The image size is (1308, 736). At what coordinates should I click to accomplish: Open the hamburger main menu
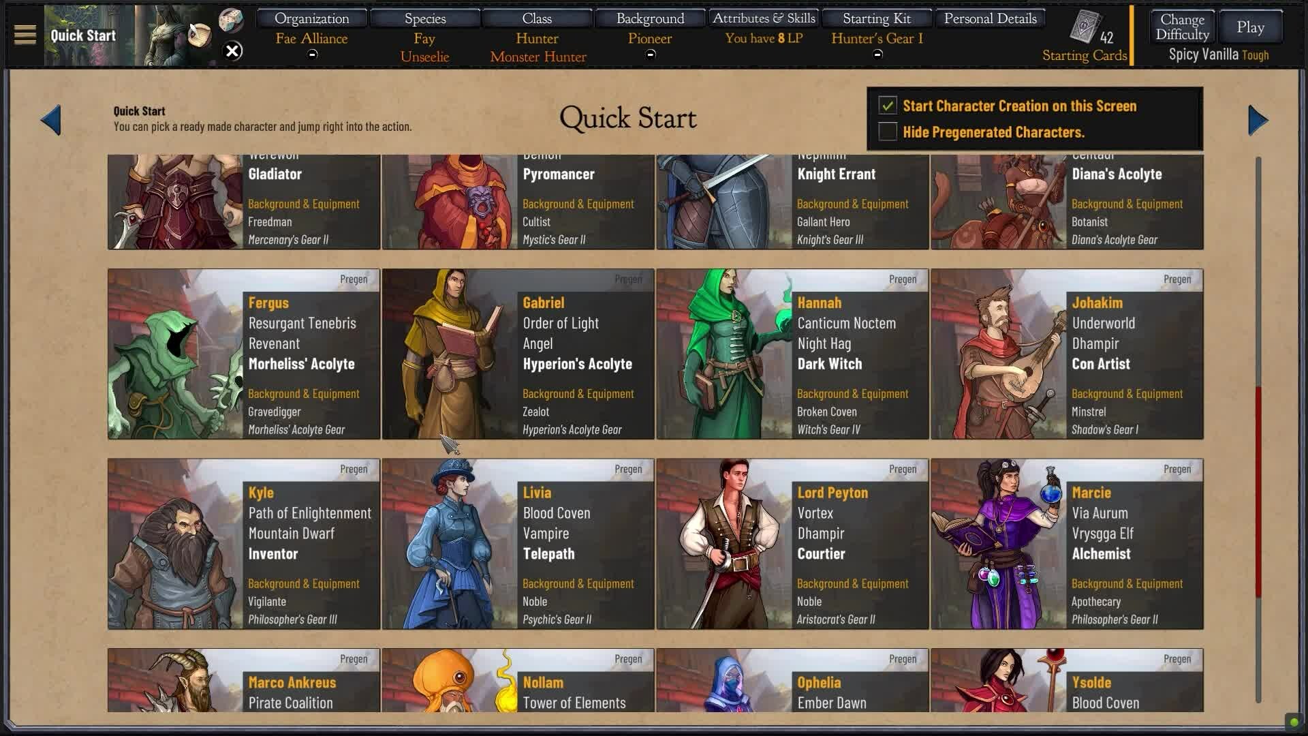tap(25, 35)
